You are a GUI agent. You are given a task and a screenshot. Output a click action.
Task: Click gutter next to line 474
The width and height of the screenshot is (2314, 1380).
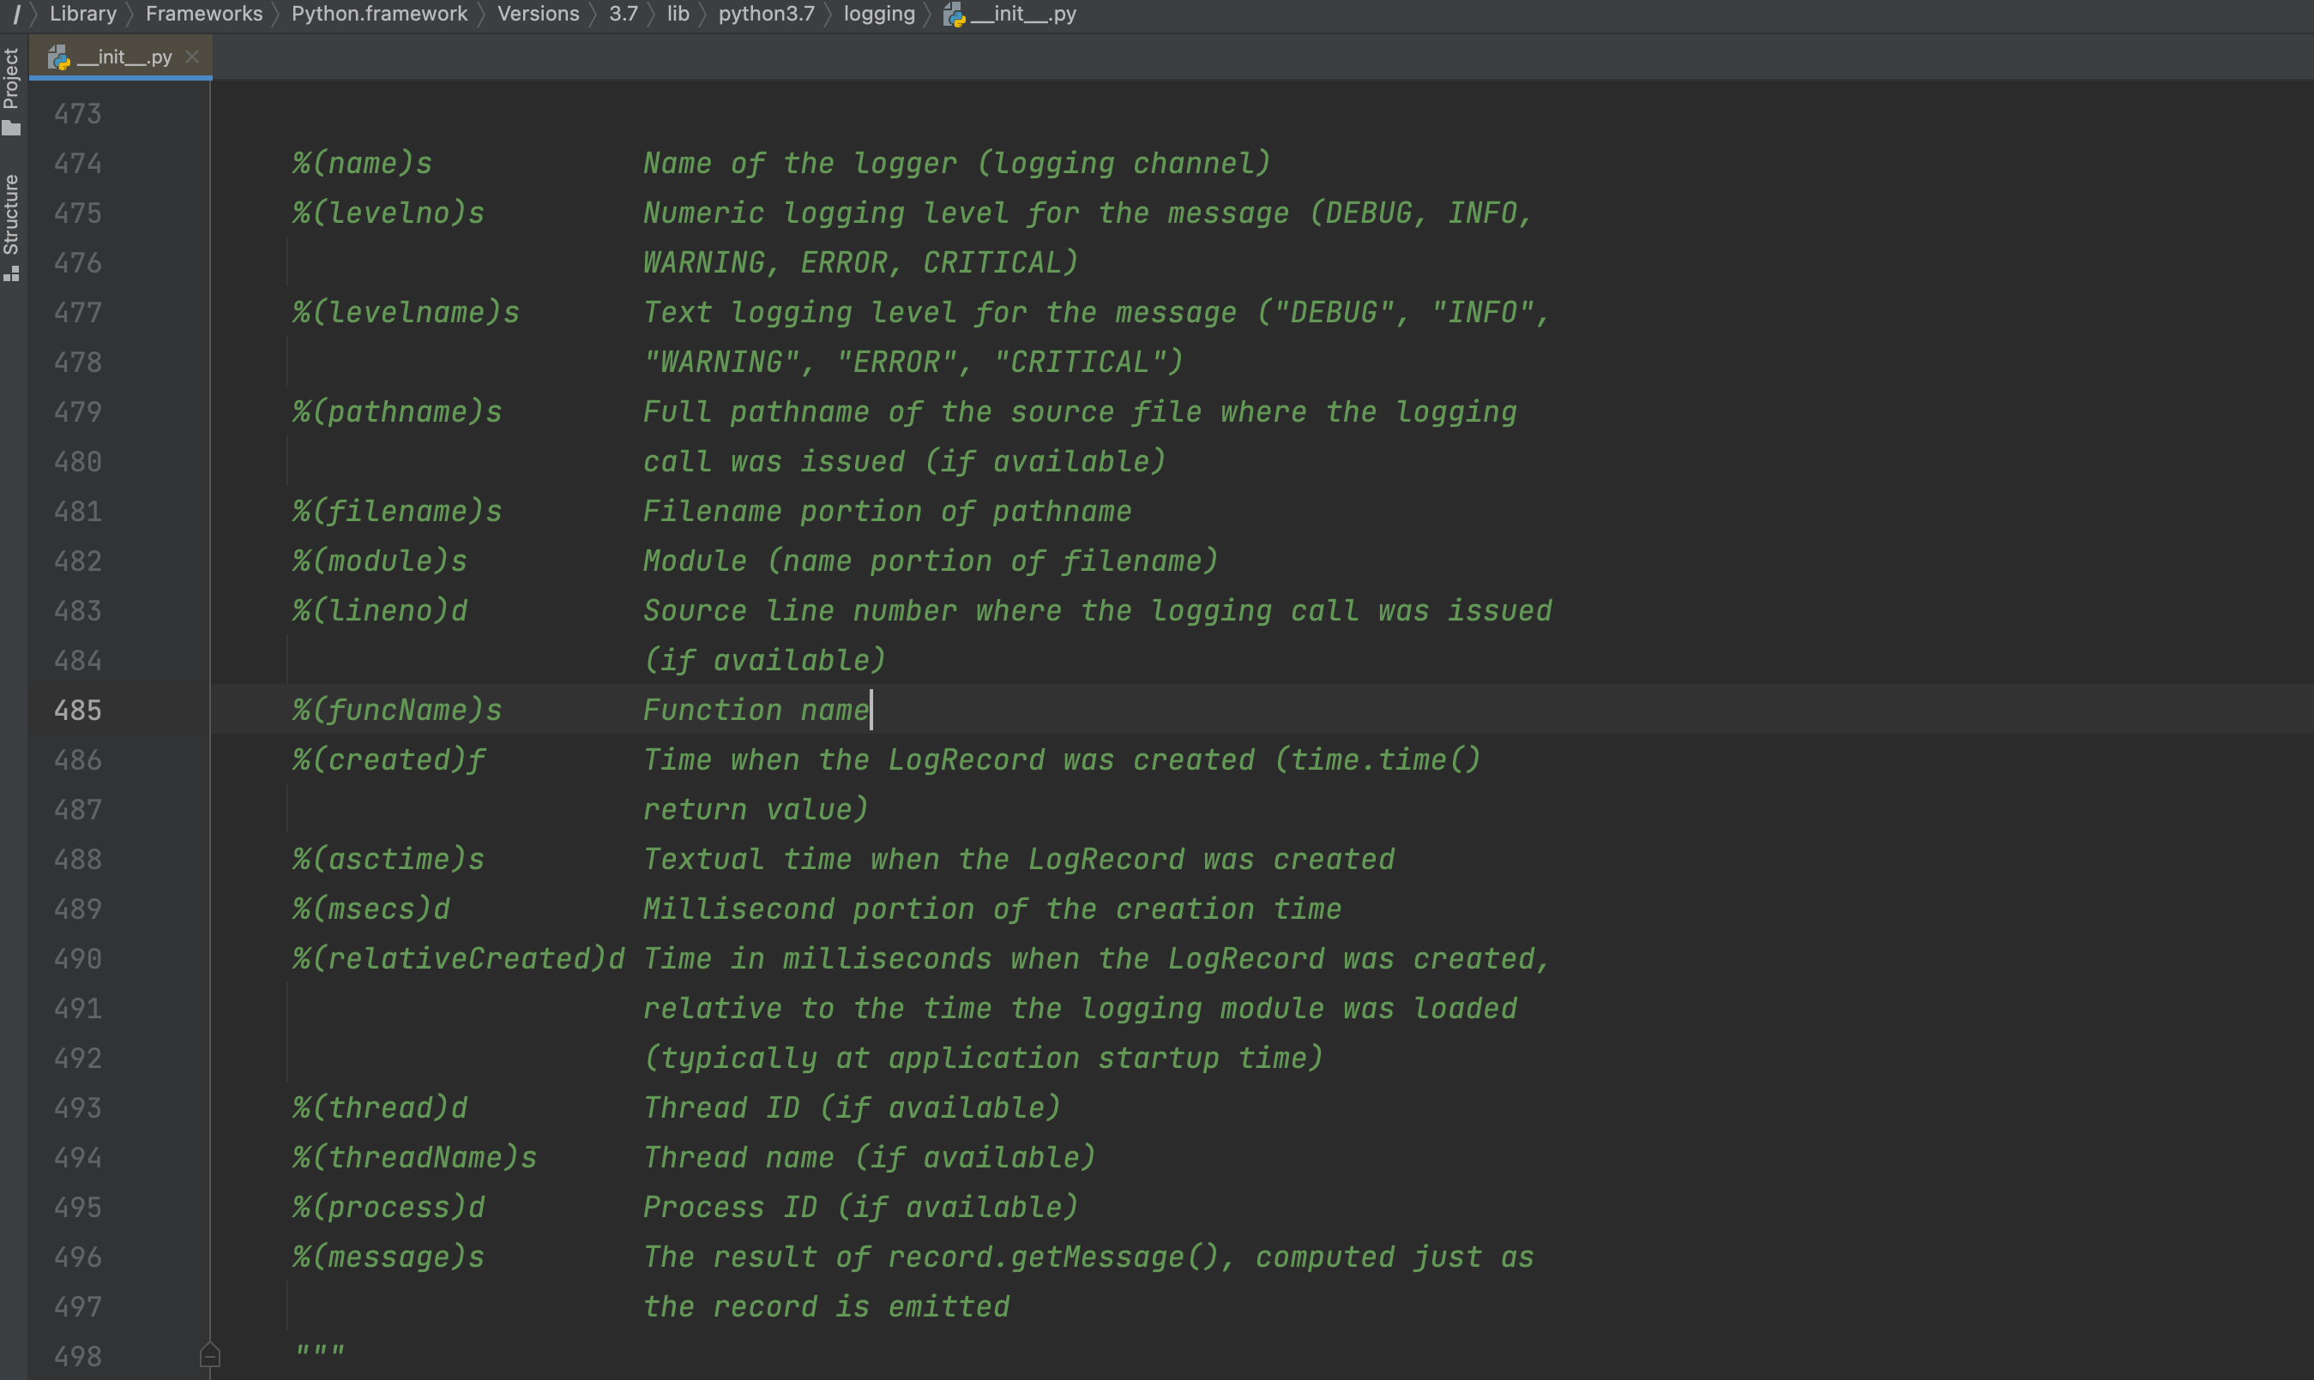[78, 164]
